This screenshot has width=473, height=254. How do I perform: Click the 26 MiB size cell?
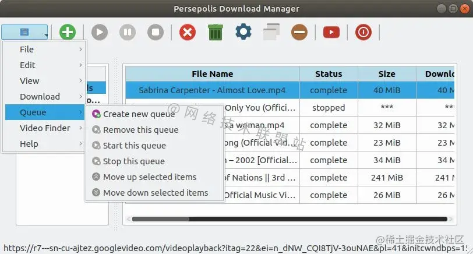387,195
